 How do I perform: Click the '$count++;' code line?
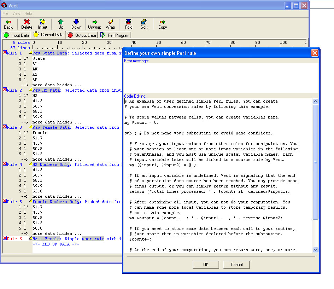[140, 239]
